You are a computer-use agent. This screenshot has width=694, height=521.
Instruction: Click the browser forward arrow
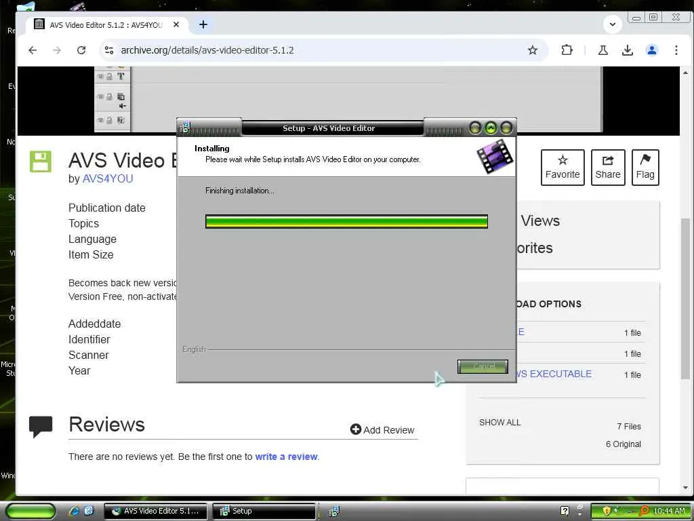57,50
